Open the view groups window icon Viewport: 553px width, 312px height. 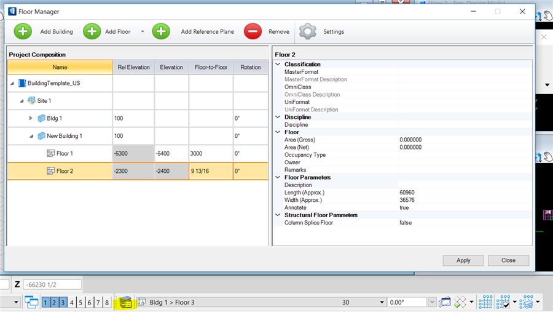pos(31,302)
